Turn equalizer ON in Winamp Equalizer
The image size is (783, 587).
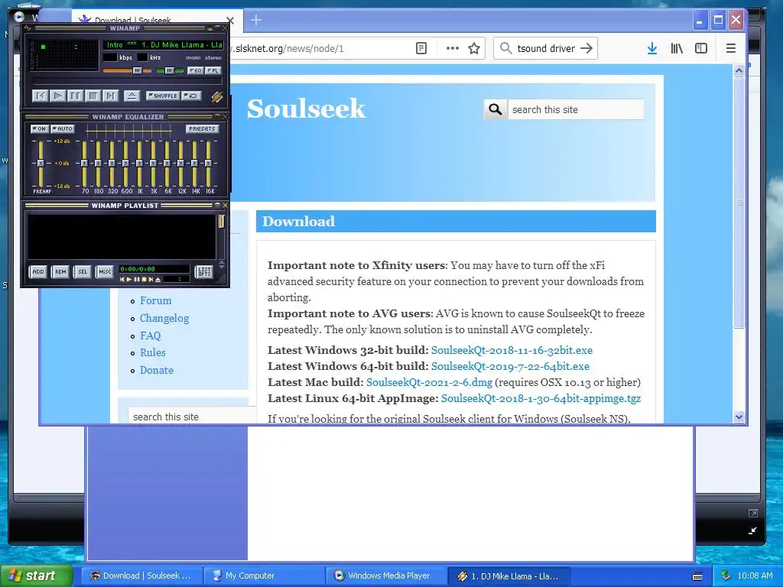tap(38, 128)
